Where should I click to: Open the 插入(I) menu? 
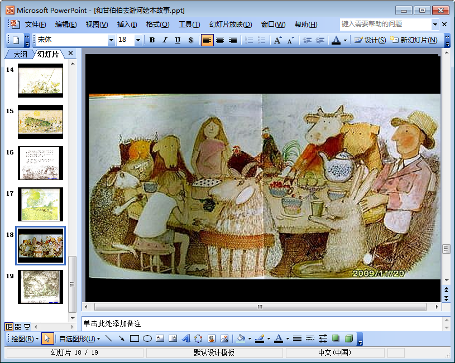[127, 25]
